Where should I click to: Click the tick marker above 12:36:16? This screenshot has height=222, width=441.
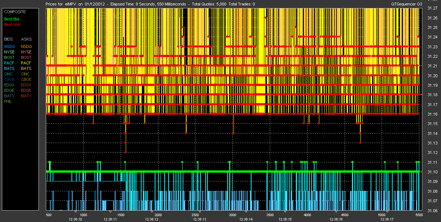coord(336,211)
